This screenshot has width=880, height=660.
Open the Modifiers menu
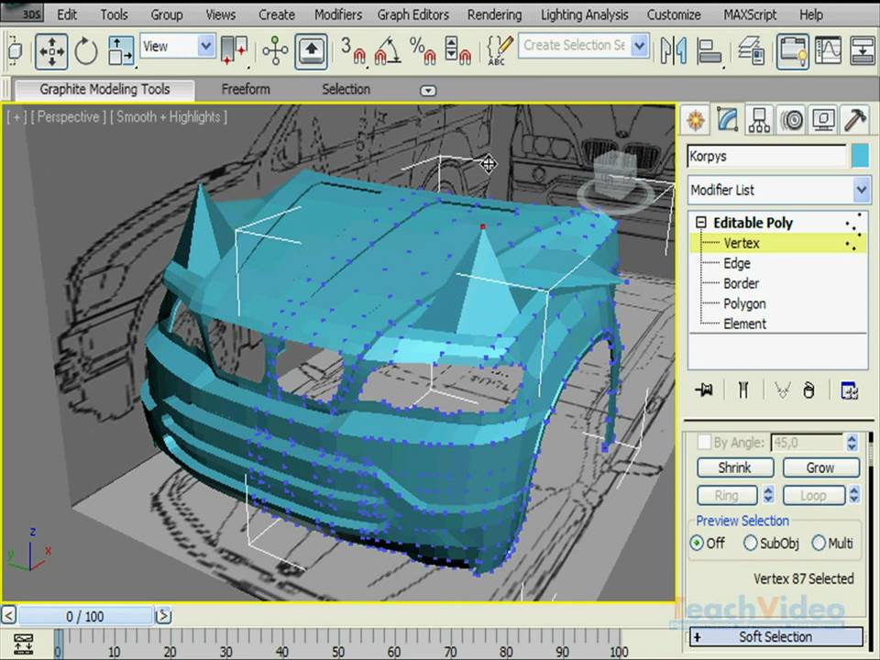point(337,15)
